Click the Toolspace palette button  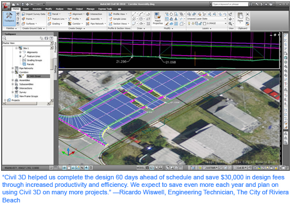pos(9,19)
